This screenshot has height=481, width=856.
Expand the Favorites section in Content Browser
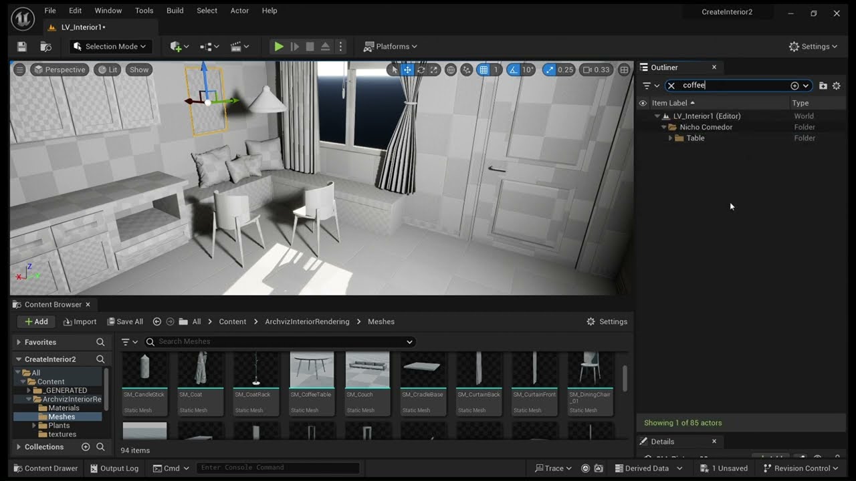point(19,342)
